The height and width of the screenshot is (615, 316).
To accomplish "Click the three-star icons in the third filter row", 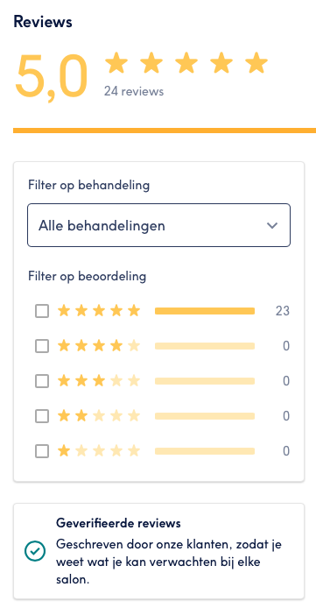I will click(99, 381).
